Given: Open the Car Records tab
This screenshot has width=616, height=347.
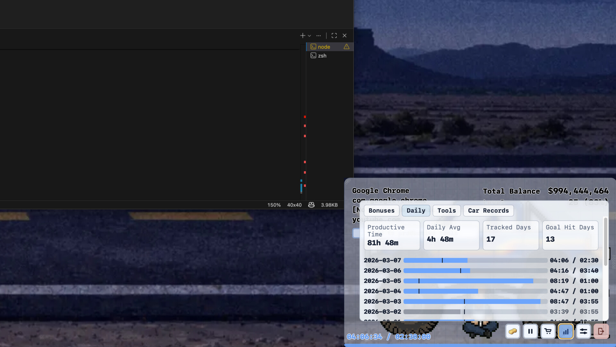Looking at the screenshot, I should point(488,211).
